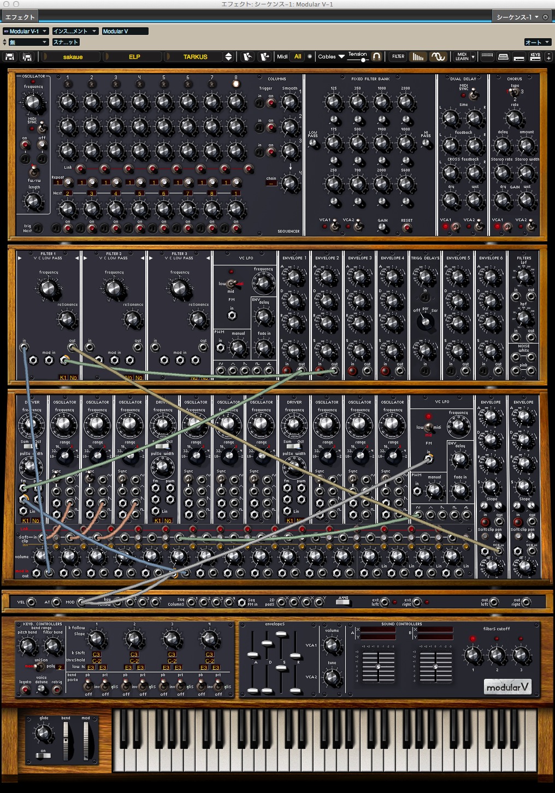Click the pitch bend wheel
Image resolution: width=555 pixels, height=793 pixels.
pos(66,740)
